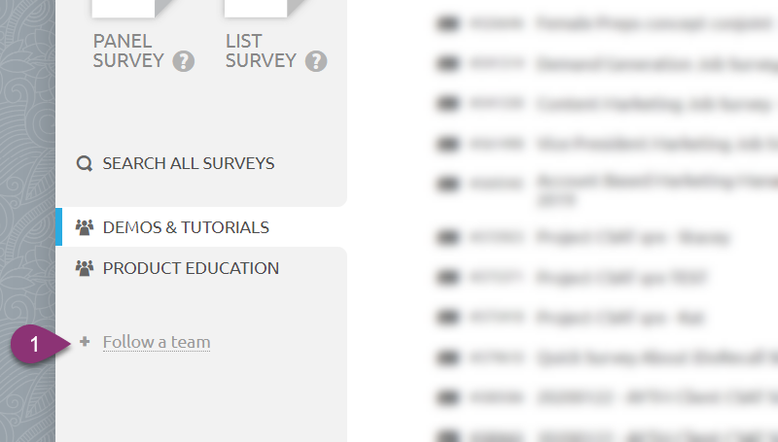Viewport: 778px width, 442px height.
Task: Click the Follow a team link
Action: [157, 342]
